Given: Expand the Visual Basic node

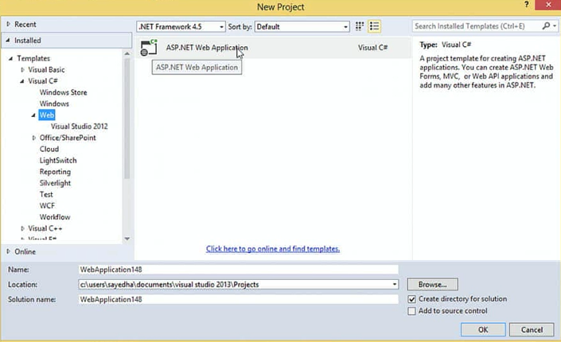Looking at the screenshot, I should [x=22, y=69].
